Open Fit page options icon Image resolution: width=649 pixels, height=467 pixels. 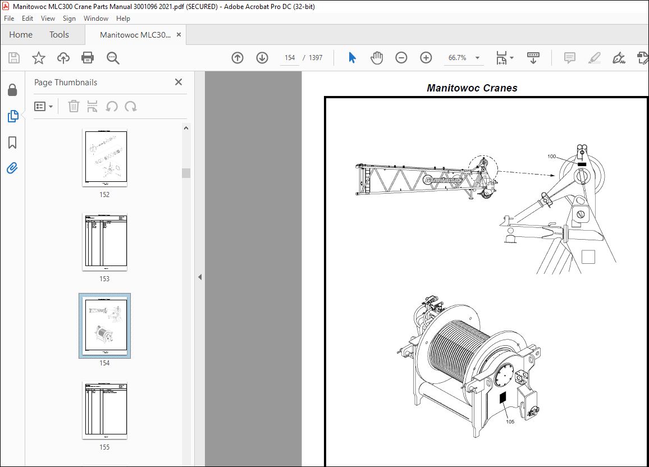501,58
